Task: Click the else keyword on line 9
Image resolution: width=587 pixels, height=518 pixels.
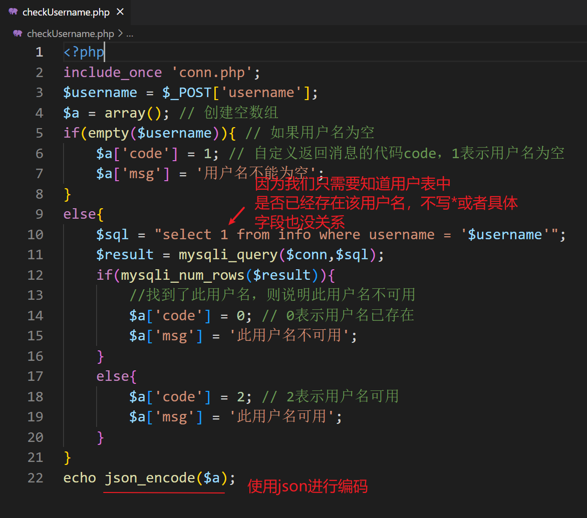Action: [x=80, y=214]
